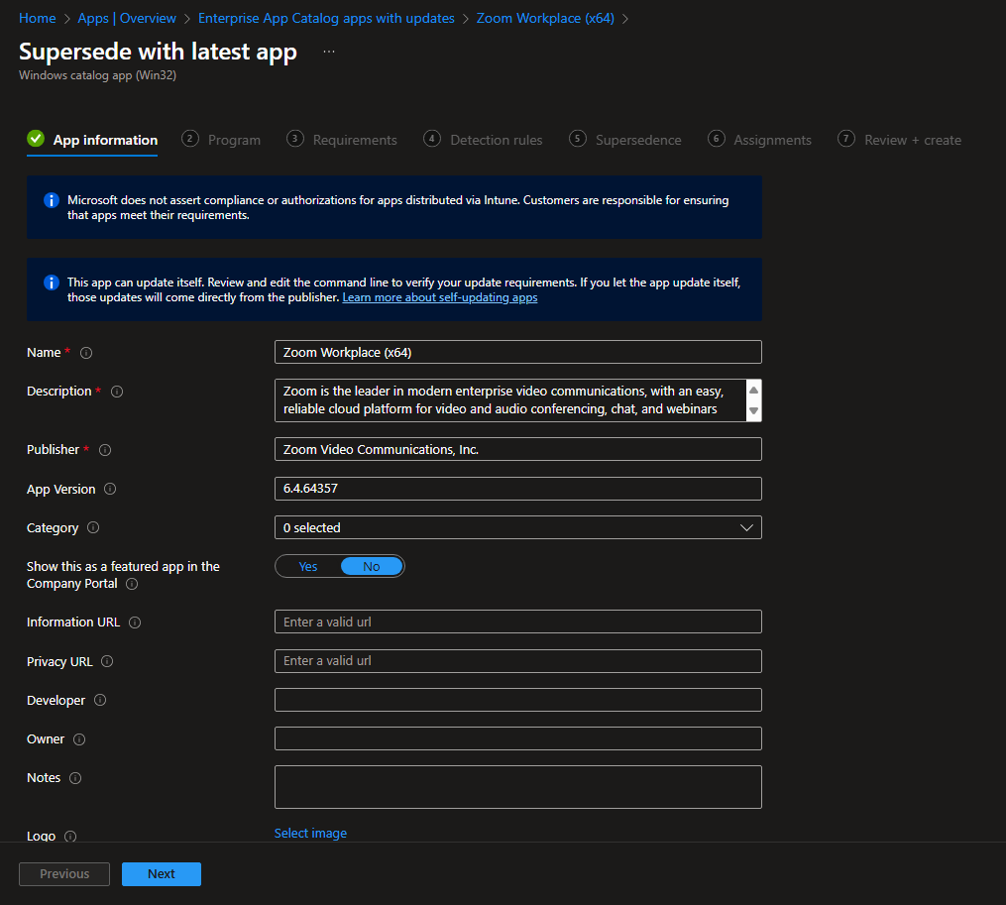
Task: Click info icon next to Name label
Action: [x=86, y=353]
